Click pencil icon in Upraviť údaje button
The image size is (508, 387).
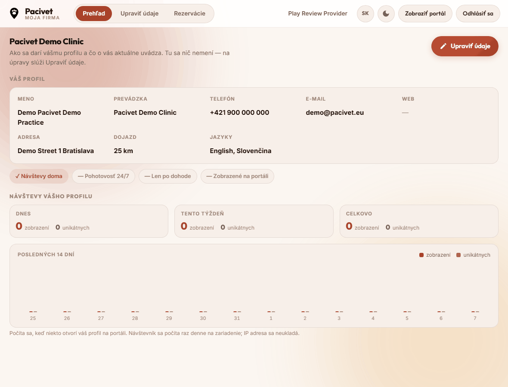pos(443,46)
